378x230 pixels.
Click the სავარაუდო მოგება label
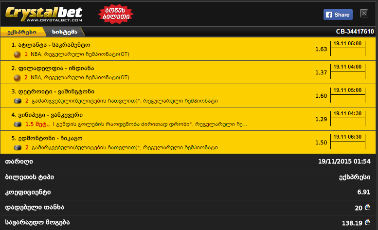coord(37,222)
